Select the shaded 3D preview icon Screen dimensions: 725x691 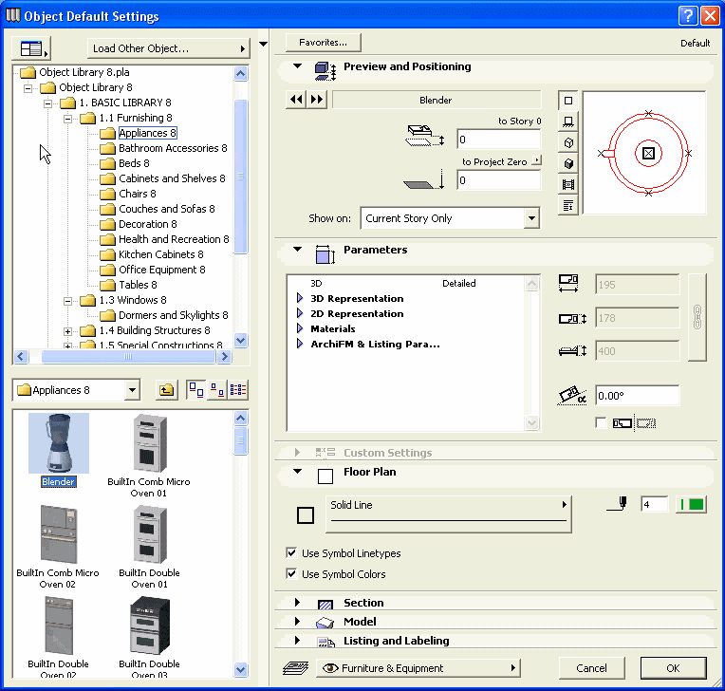tap(568, 163)
